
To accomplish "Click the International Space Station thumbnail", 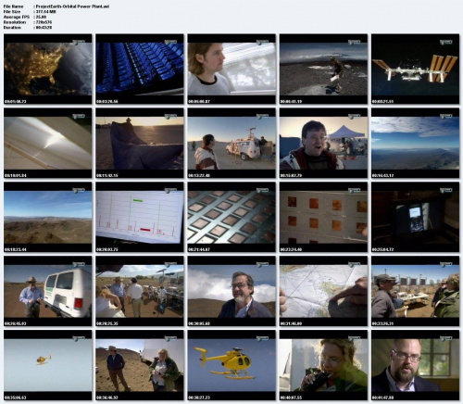I will point(415,69).
